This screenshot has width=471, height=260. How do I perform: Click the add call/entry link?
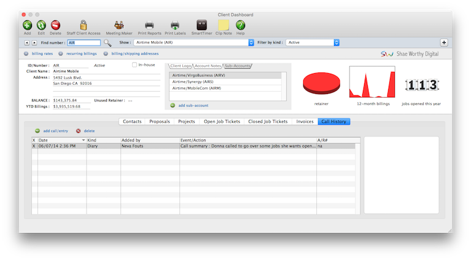pyautogui.click(x=55, y=131)
